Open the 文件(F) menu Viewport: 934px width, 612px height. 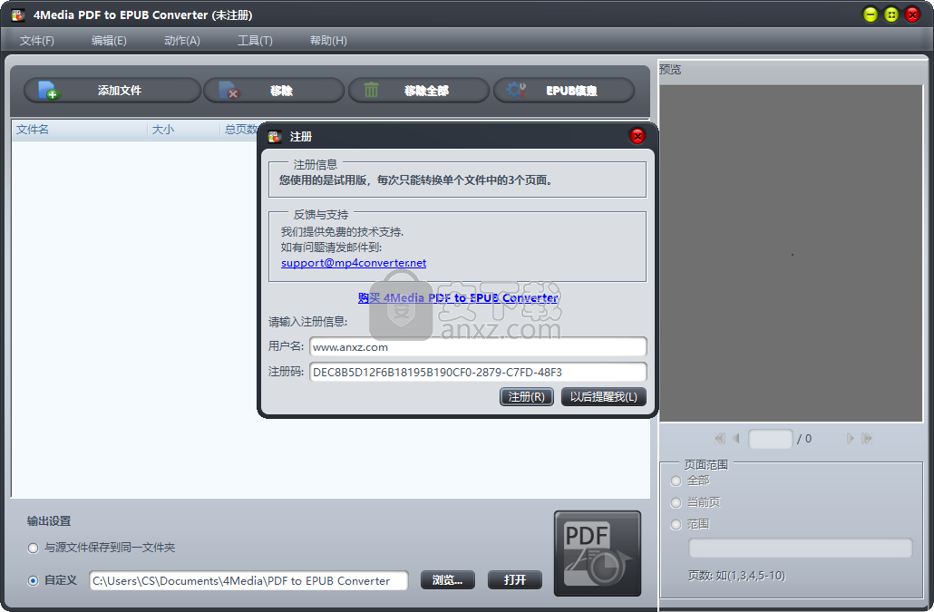(x=37, y=41)
